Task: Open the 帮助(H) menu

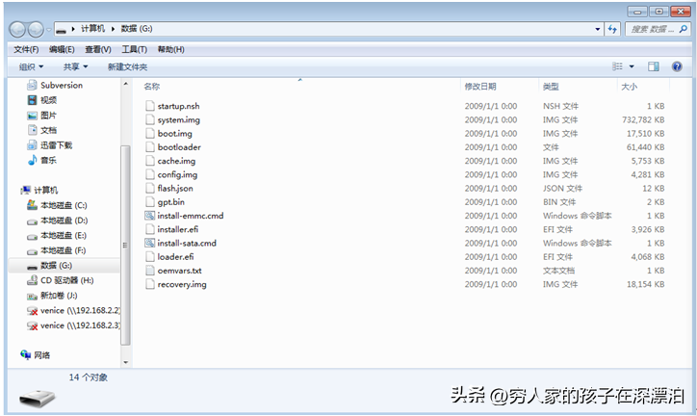Action: tap(170, 49)
